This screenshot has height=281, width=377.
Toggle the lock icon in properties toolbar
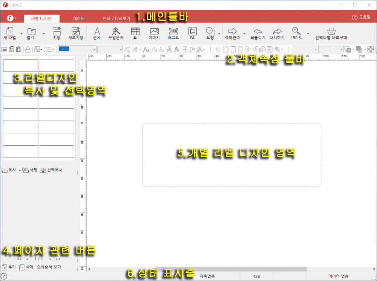pyautogui.click(x=28, y=49)
